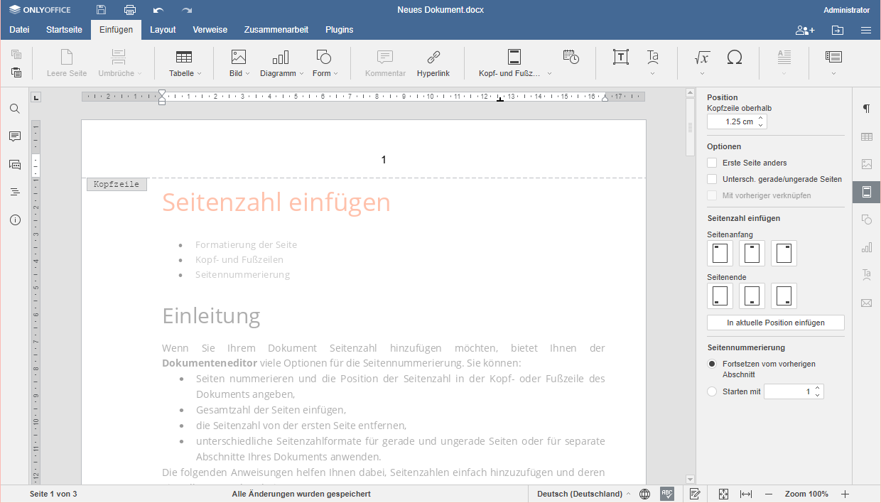Insert page number at top left
The height and width of the screenshot is (503, 881).
(720, 253)
